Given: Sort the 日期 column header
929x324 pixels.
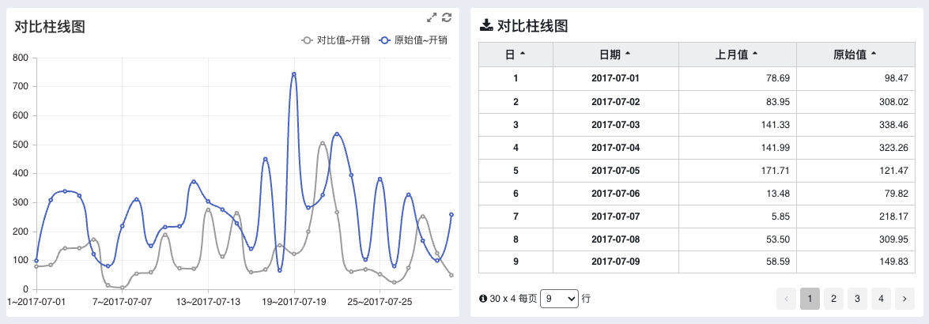Looking at the screenshot, I should pos(616,55).
